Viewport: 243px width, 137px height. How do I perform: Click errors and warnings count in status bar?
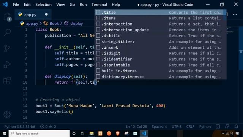pyautogui.click(x=48, y=127)
